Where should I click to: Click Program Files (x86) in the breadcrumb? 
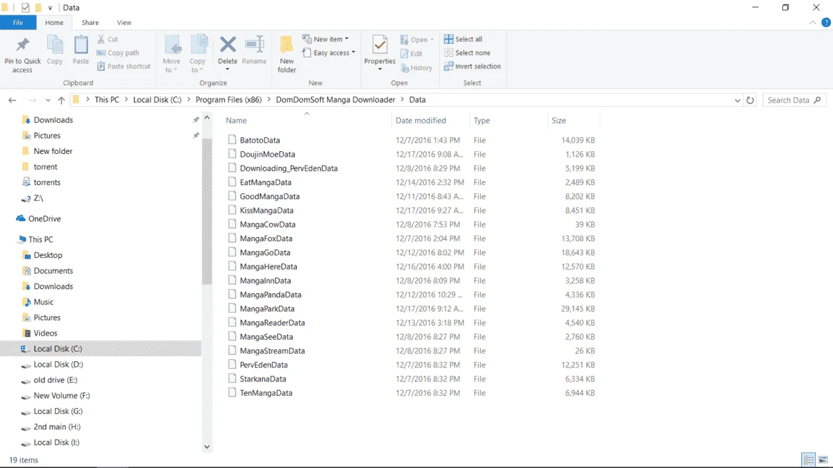pyautogui.click(x=229, y=100)
